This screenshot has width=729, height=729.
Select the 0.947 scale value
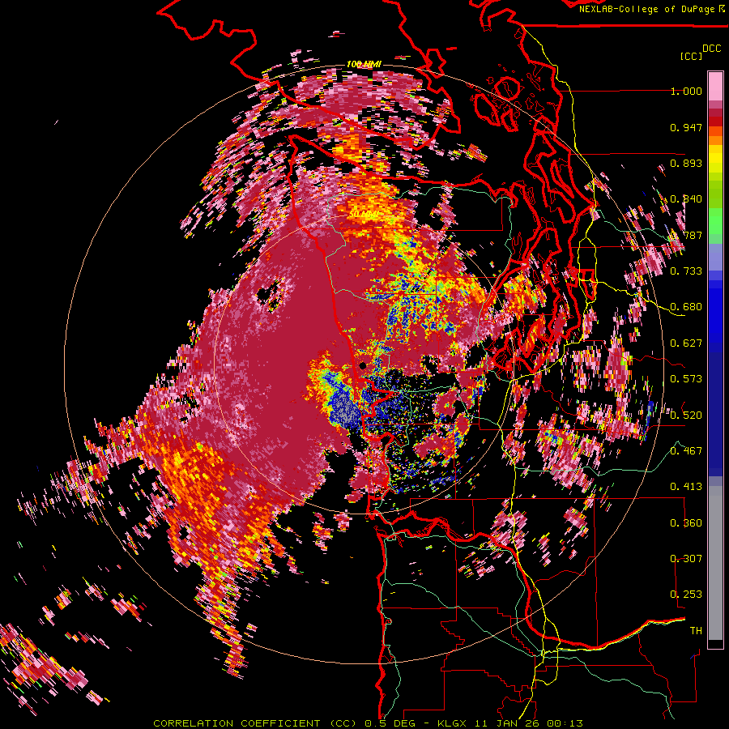tap(686, 127)
